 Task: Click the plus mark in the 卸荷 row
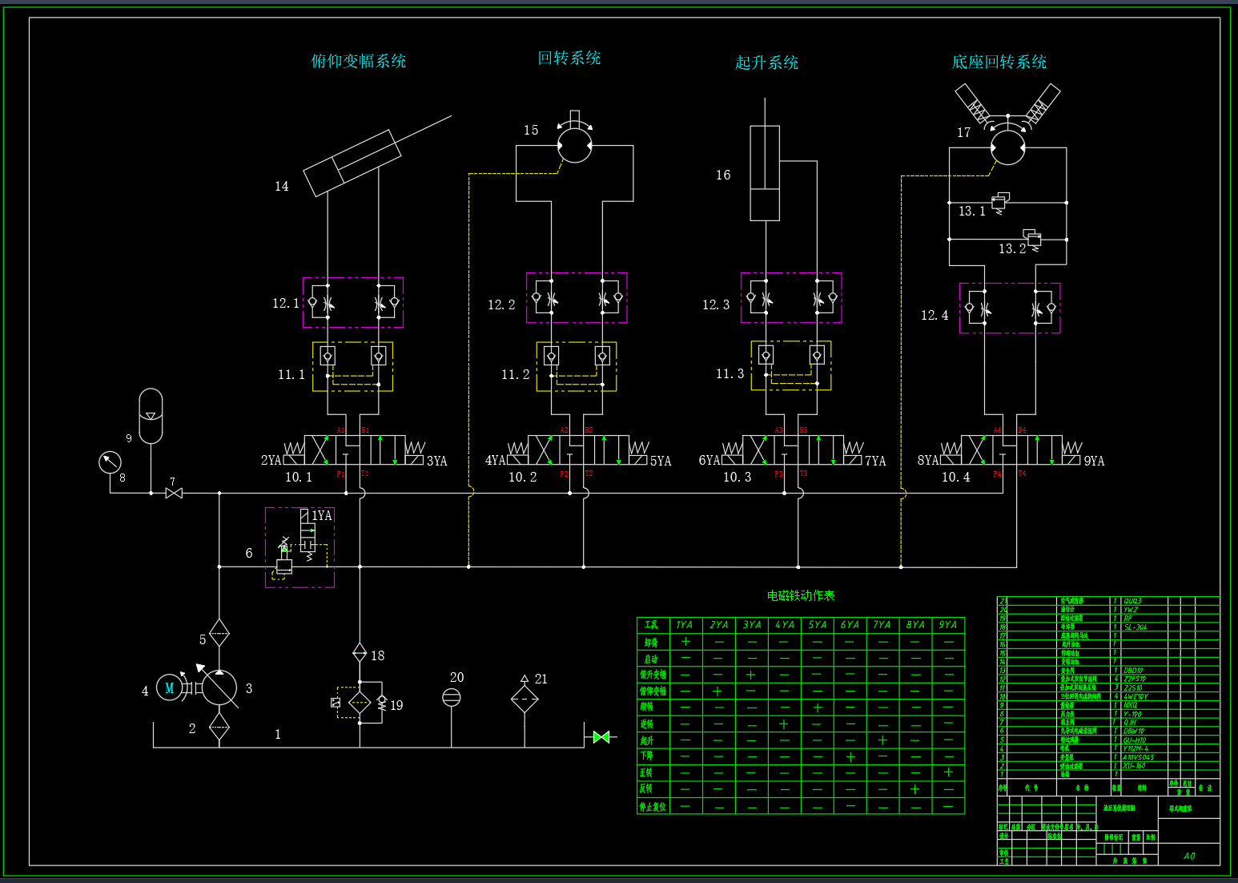[x=685, y=642]
